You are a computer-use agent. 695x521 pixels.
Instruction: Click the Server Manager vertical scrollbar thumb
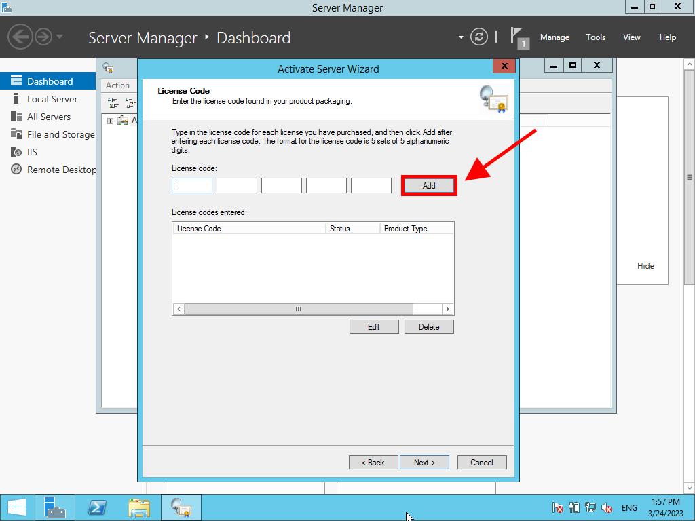pyautogui.click(x=690, y=178)
